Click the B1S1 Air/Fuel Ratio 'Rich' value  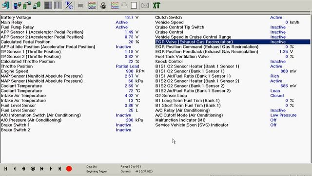274,76
